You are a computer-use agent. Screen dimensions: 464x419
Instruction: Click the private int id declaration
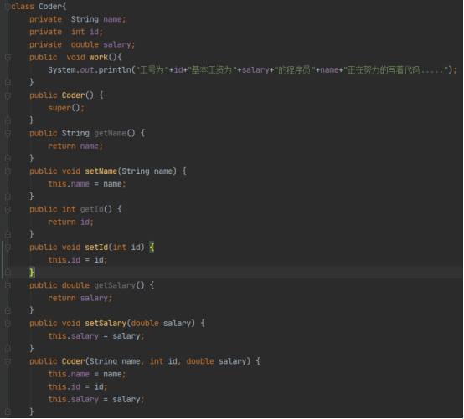66,32
